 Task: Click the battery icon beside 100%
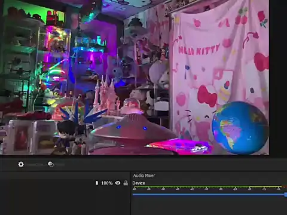[x=97, y=183]
